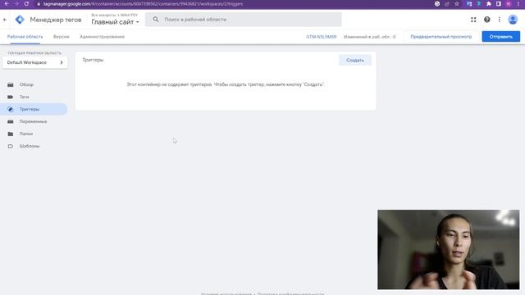Open the help question mark icon
The width and height of the screenshot is (525, 295).
pos(486,20)
